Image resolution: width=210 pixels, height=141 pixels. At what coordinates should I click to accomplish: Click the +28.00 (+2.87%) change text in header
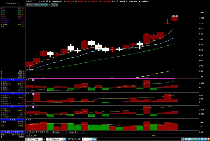139,1
